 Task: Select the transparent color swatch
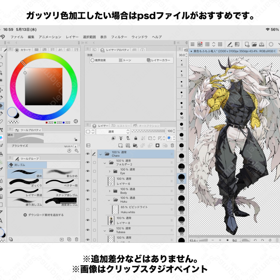point(14,122)
